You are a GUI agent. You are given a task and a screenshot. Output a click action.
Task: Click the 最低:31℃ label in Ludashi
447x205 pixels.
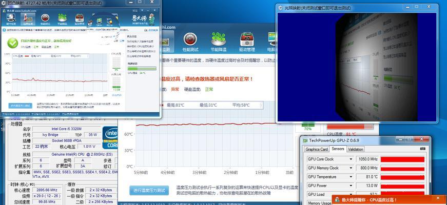point(208,105)
